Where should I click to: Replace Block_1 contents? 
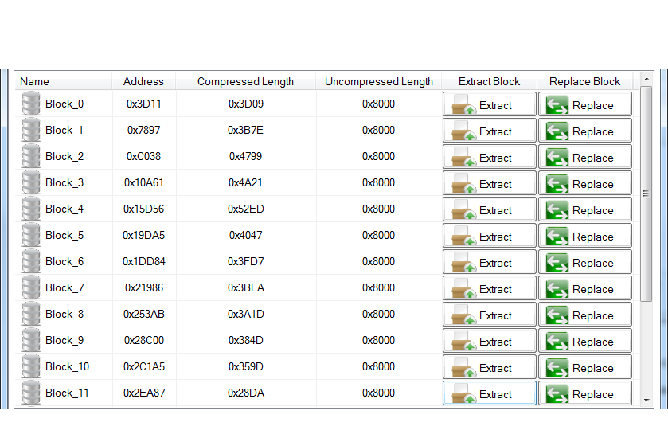585,131
